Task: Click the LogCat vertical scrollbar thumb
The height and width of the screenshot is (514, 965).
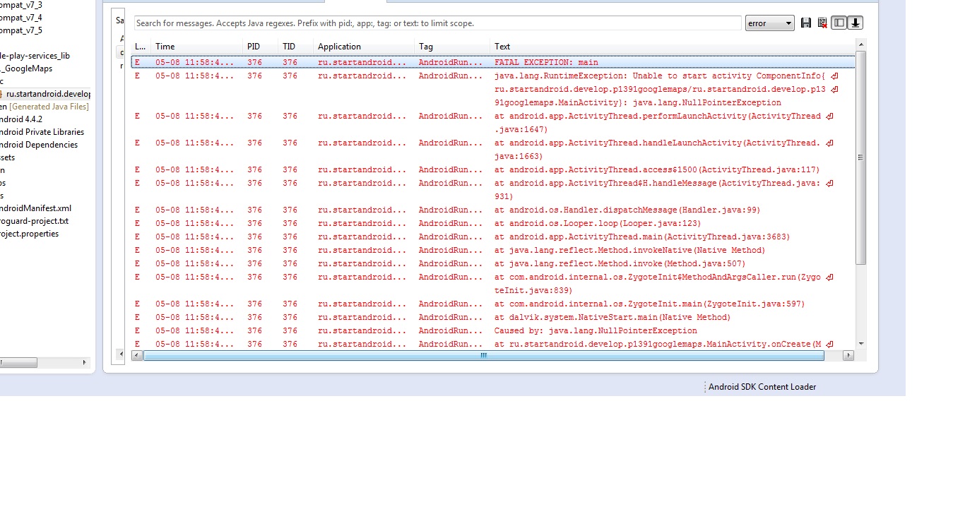Action: coord(860,157)
